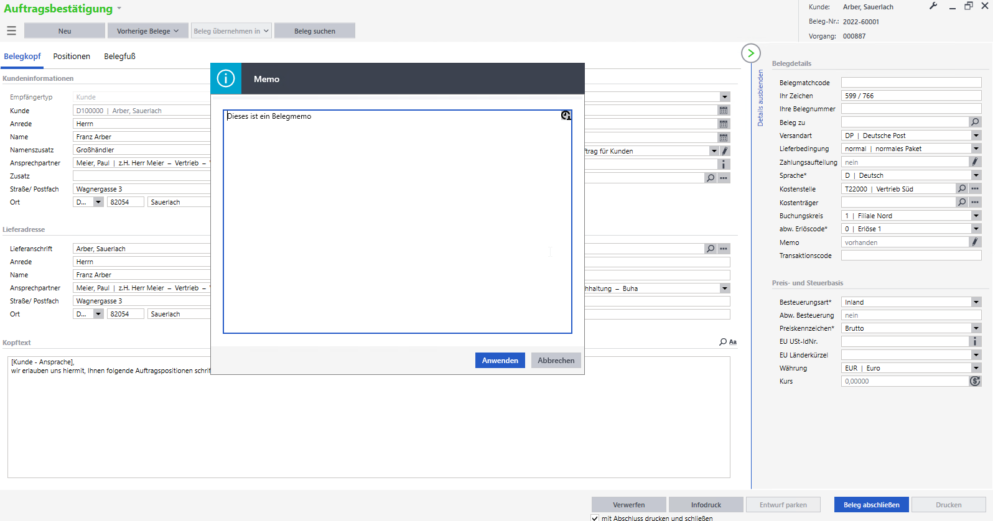The width and height of the screenshot is (993, 521).
Task: Switch to the Positionen tab
Action: click(x=72, y=57)
